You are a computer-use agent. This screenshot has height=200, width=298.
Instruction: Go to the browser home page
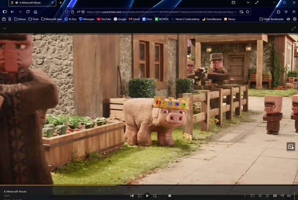click(35, 12)
